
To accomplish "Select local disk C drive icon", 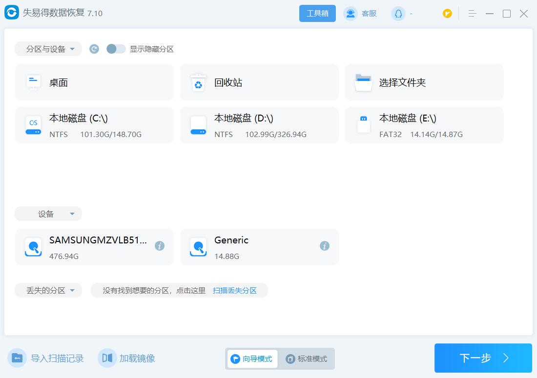I will (33, 125).
